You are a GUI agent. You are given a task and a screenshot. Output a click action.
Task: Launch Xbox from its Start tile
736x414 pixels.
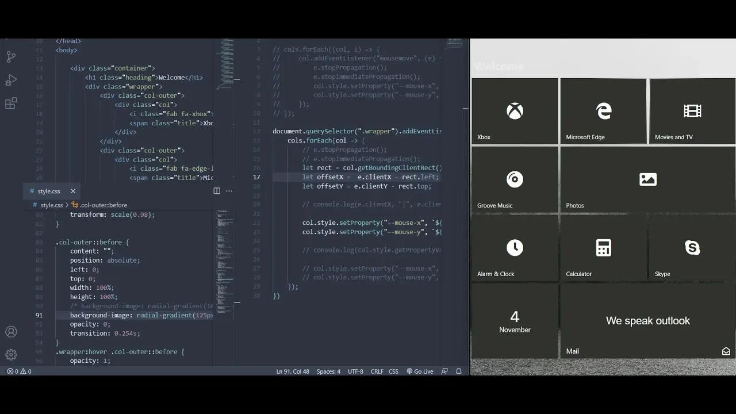tap(514, 111)
